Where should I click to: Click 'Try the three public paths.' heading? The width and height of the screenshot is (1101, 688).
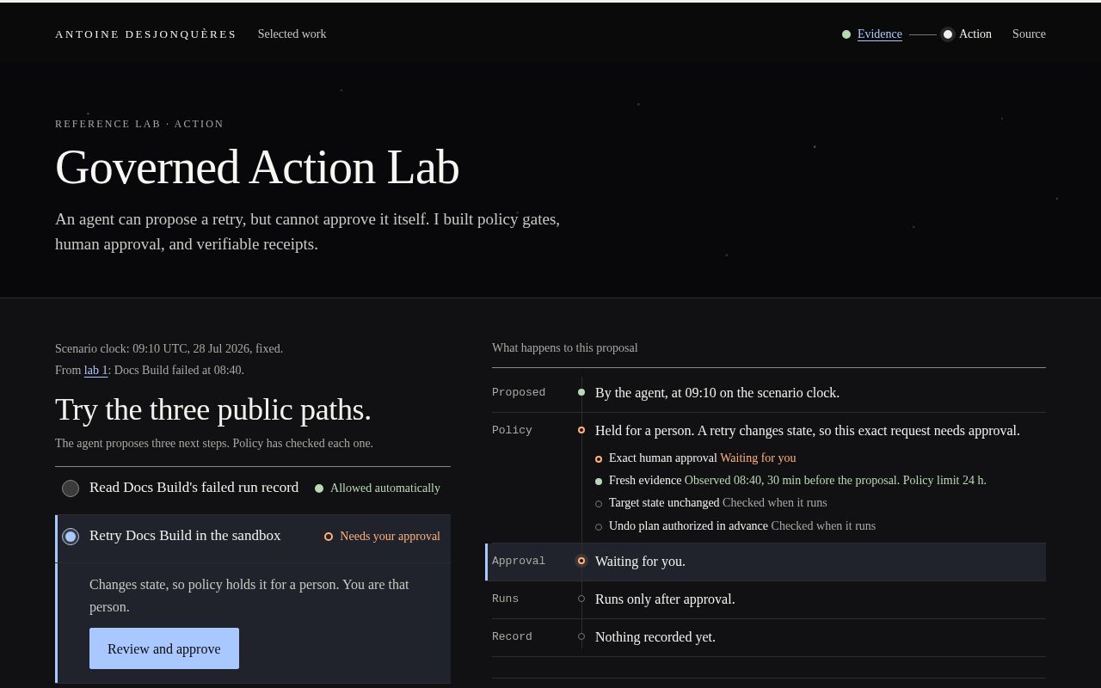click(213, 409)
